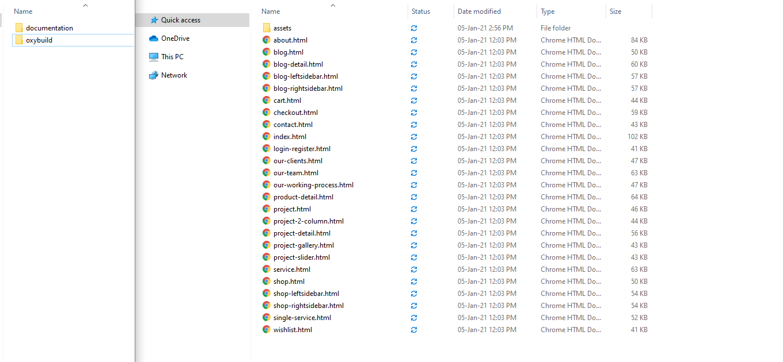This screenshot has width=783, height=362.
Task: Click the This PC monitor icon
Action: click(154, 57)
